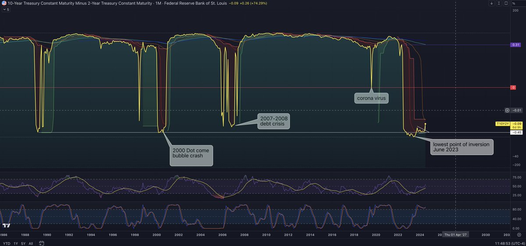
Task: Click the 2000 time axis label
Action: tap(156, 235)
